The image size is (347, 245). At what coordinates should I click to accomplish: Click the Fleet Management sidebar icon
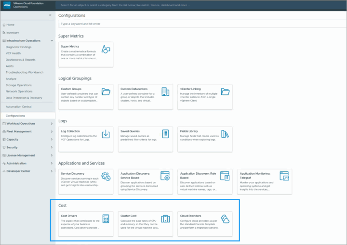[4, 131]
